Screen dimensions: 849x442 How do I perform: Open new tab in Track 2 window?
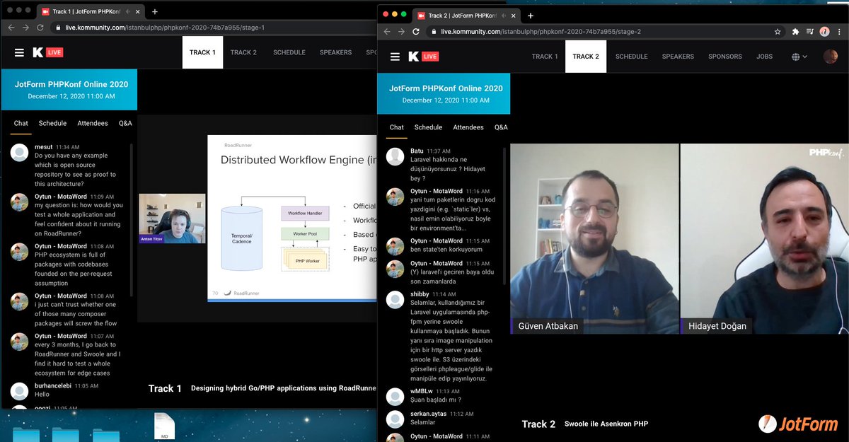[531, 16]
